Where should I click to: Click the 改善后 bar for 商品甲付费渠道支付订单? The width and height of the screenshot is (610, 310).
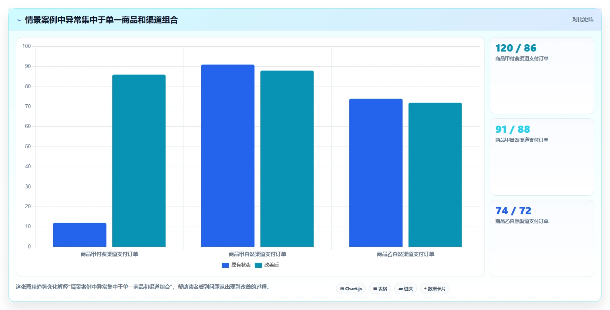tap(139, 161)
